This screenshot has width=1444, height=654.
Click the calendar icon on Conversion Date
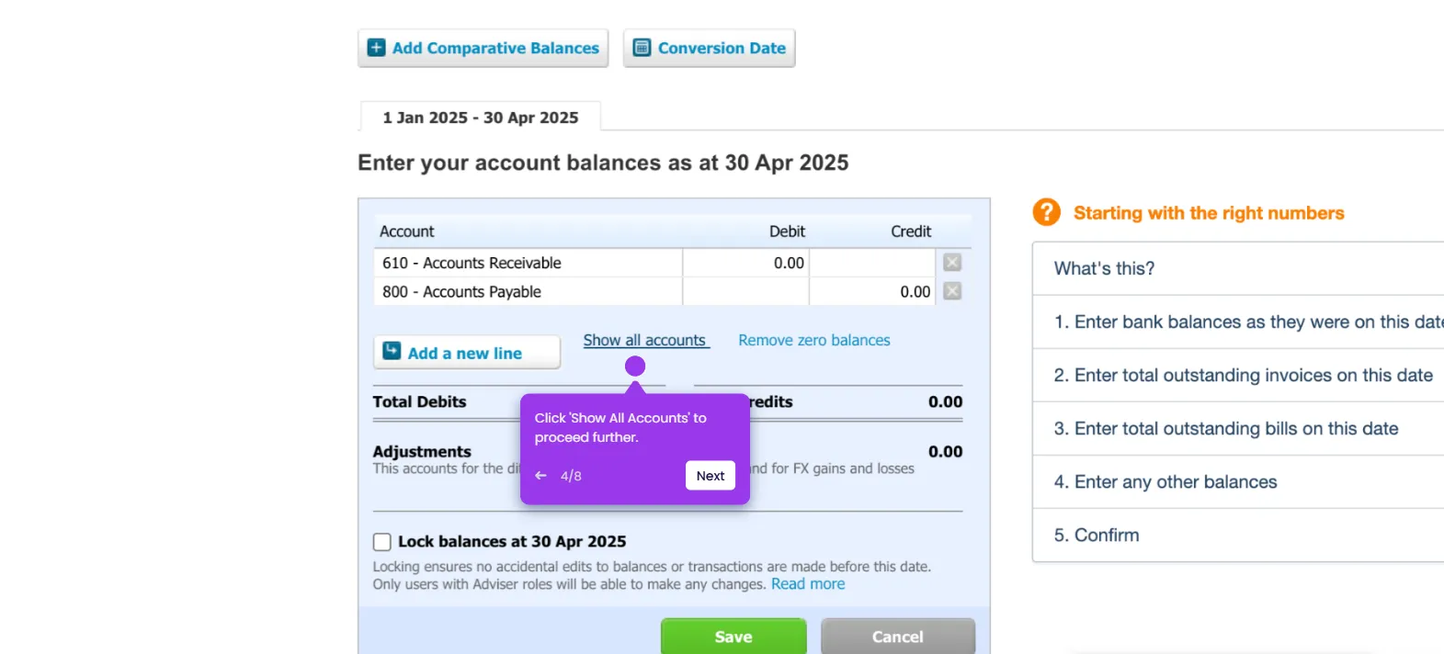click(642, 48)
